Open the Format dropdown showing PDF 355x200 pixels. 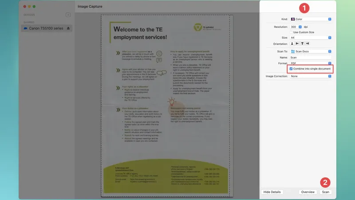(311, 64)
